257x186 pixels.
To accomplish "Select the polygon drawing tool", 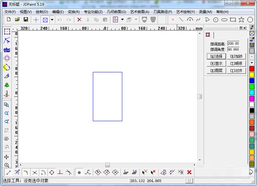I will point(250,20).
